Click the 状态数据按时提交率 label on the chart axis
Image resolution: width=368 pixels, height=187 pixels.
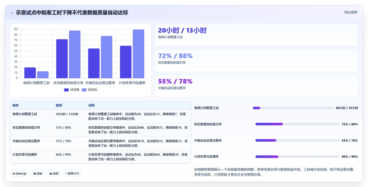pos(68,83)
